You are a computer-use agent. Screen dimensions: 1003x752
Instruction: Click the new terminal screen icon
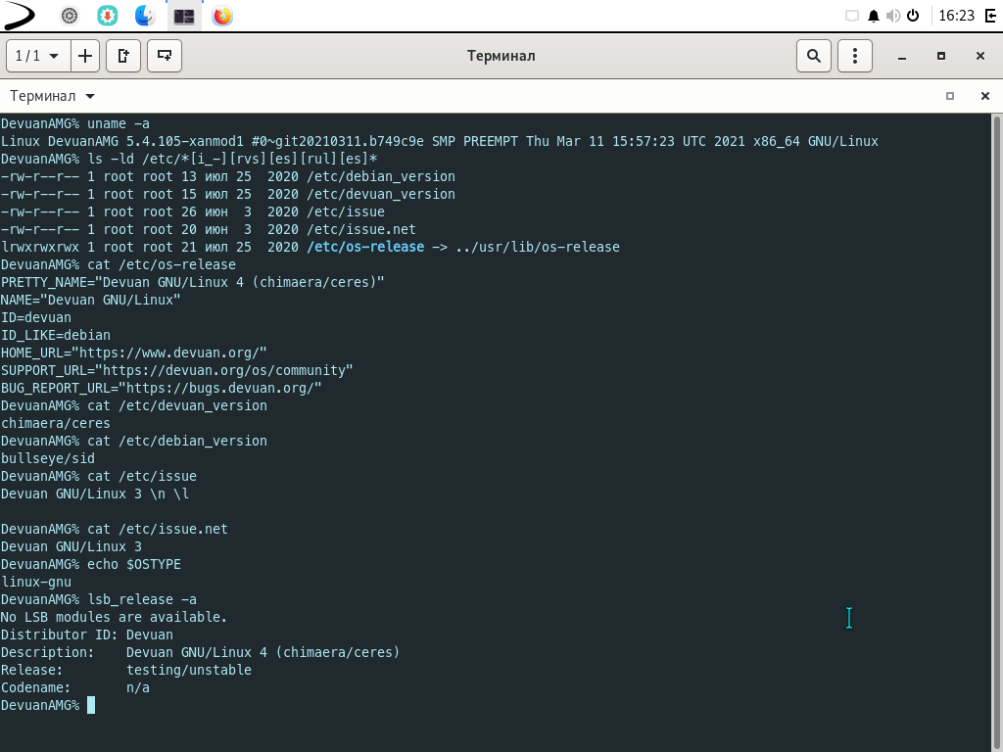165,56
